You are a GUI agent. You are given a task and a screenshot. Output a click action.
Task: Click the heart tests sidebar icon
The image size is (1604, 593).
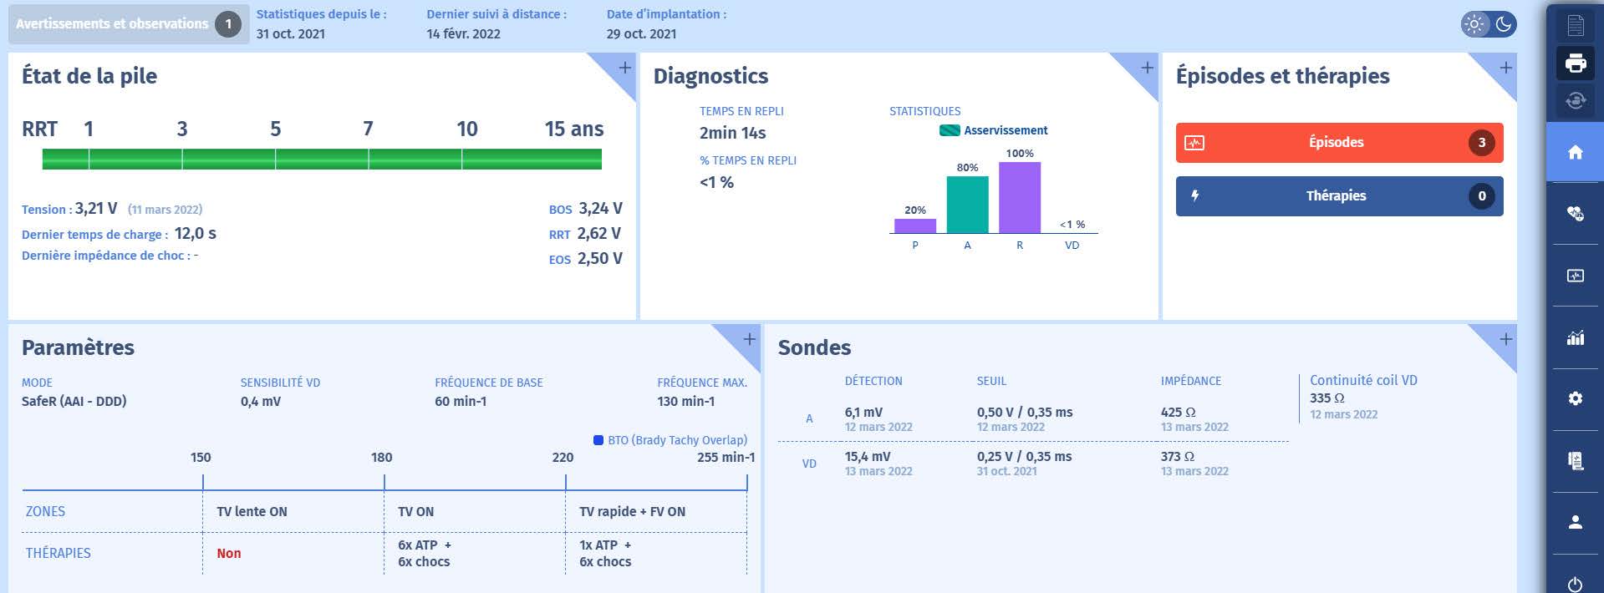pos(1575,214)
